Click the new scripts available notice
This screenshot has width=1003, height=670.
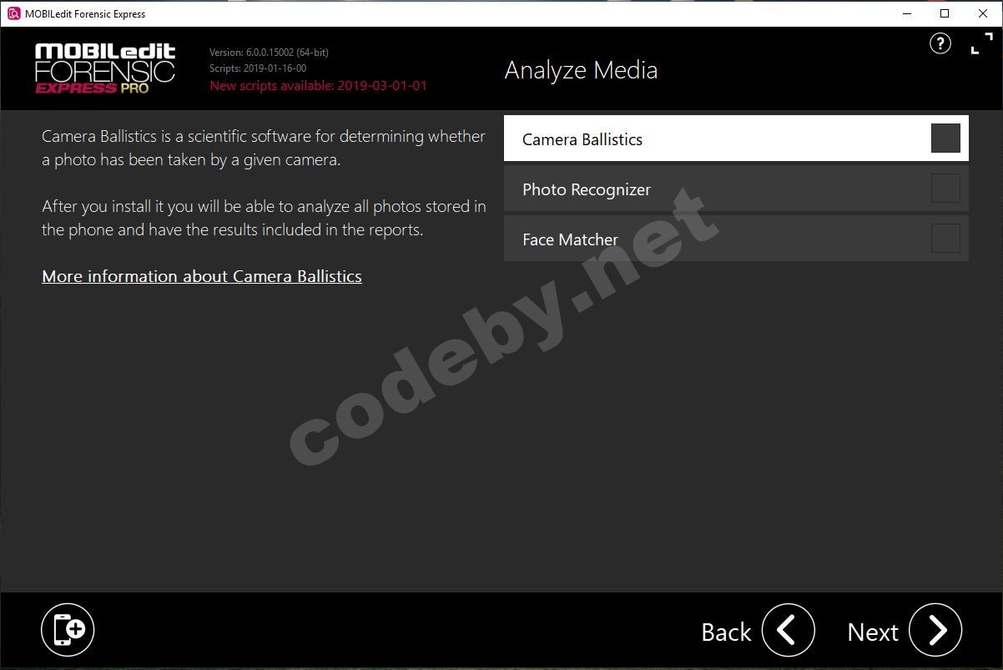coord(318,85)
